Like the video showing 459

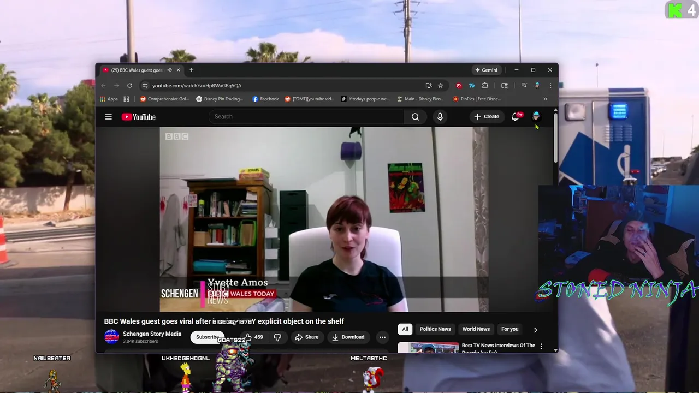(252, 337)
